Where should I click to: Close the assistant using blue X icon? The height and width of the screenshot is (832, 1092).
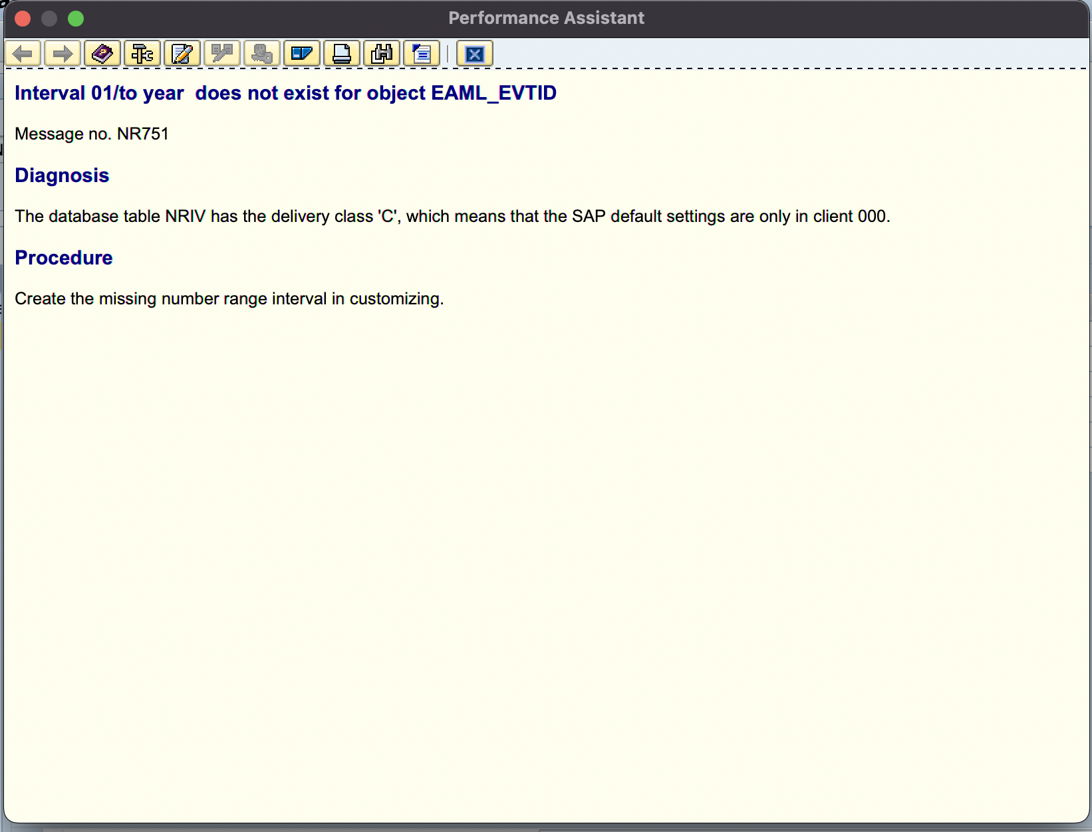474,54
